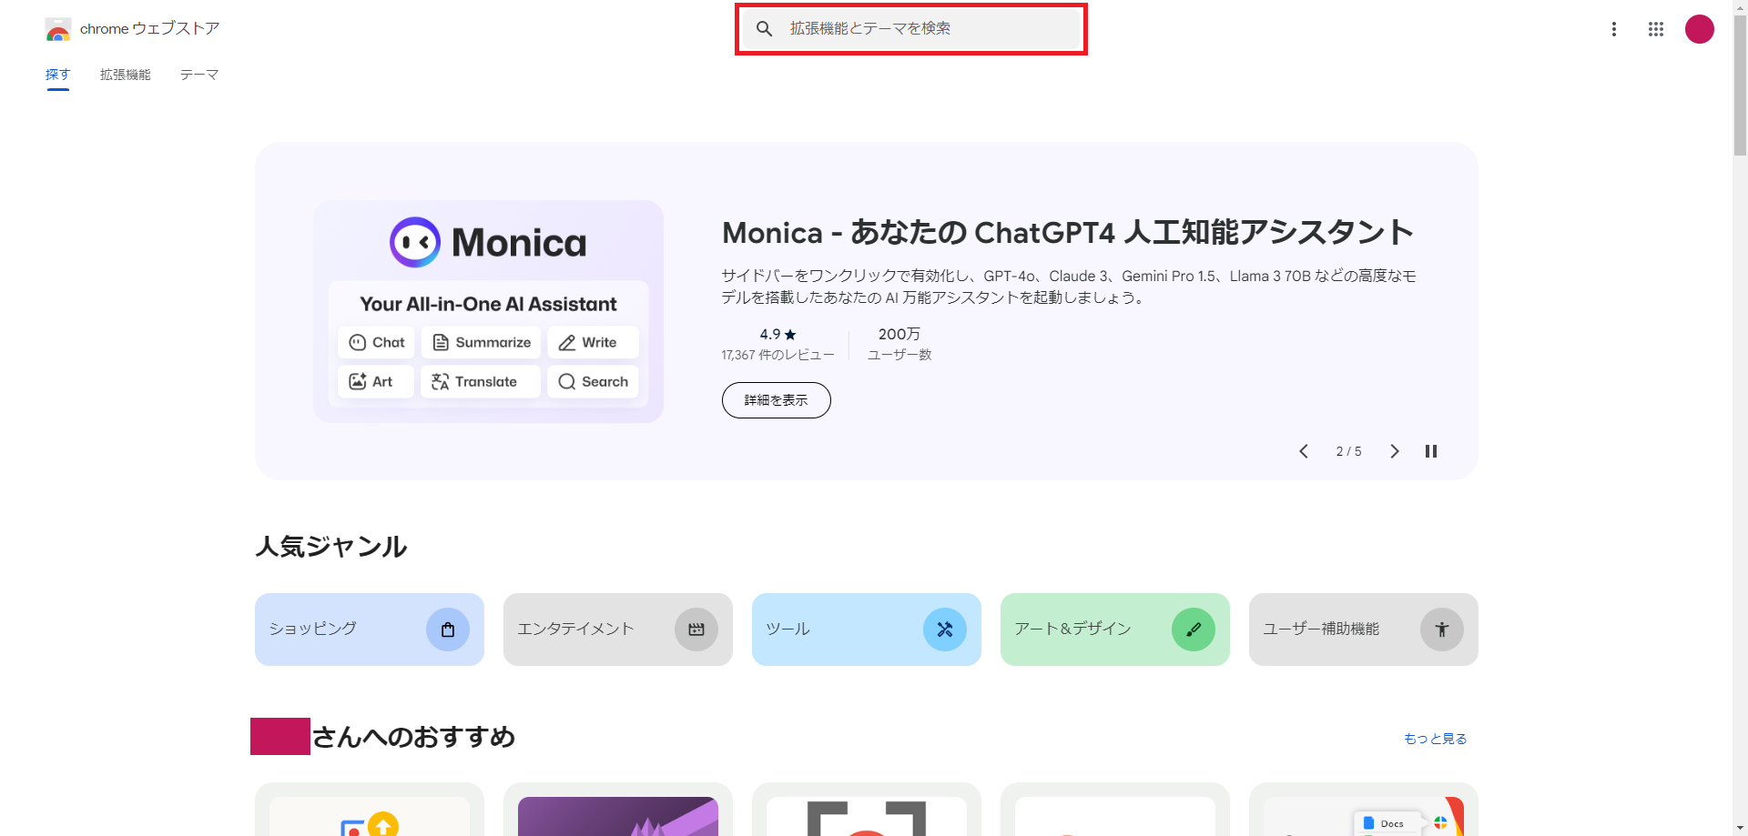Image resolution: width=1748 pixels, height=836 pixels.
Task: Click the scrollbar down arrow
Action: pos(1740,829)
